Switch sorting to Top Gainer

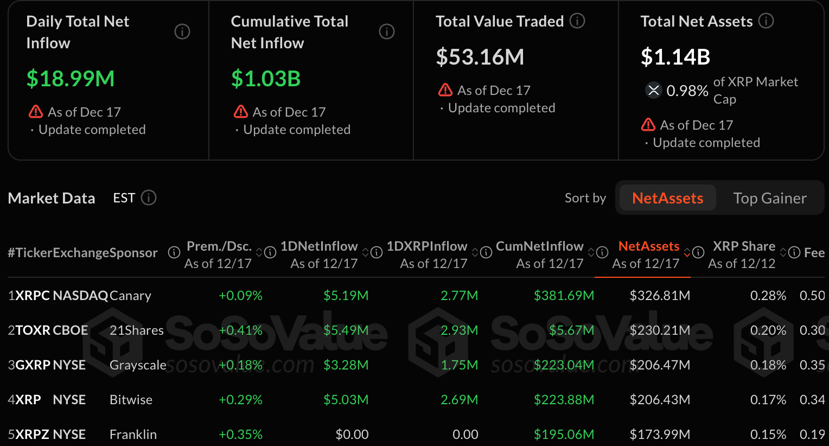769,198
